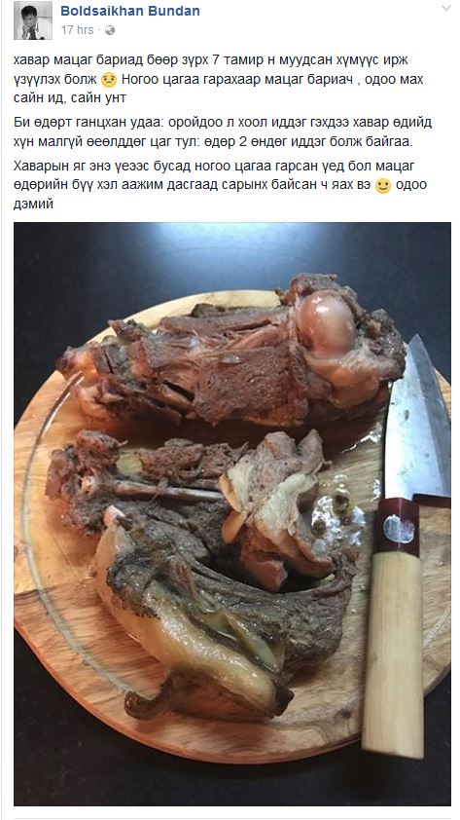This screenshot has height=820, width=460.
Task: Click the exposed bone in middle meat
Action: (x=161, y=491)
